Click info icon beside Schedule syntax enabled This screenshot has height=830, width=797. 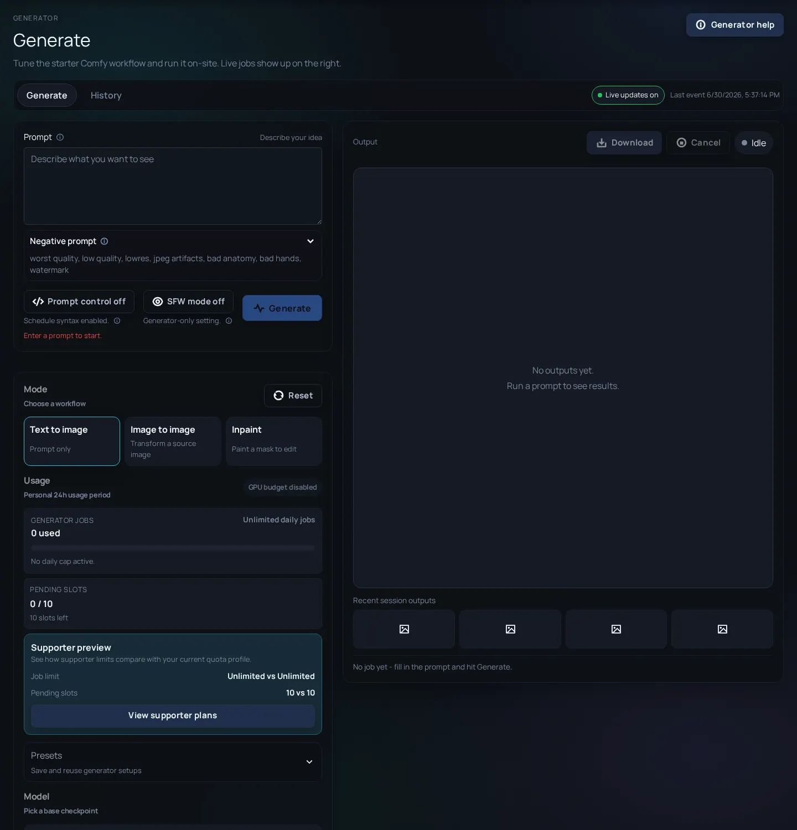pos(117,321)
